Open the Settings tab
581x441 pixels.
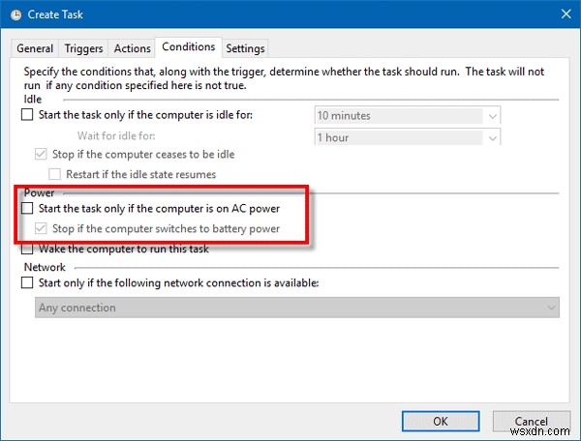pyautogui.click(x=245, y=48)
